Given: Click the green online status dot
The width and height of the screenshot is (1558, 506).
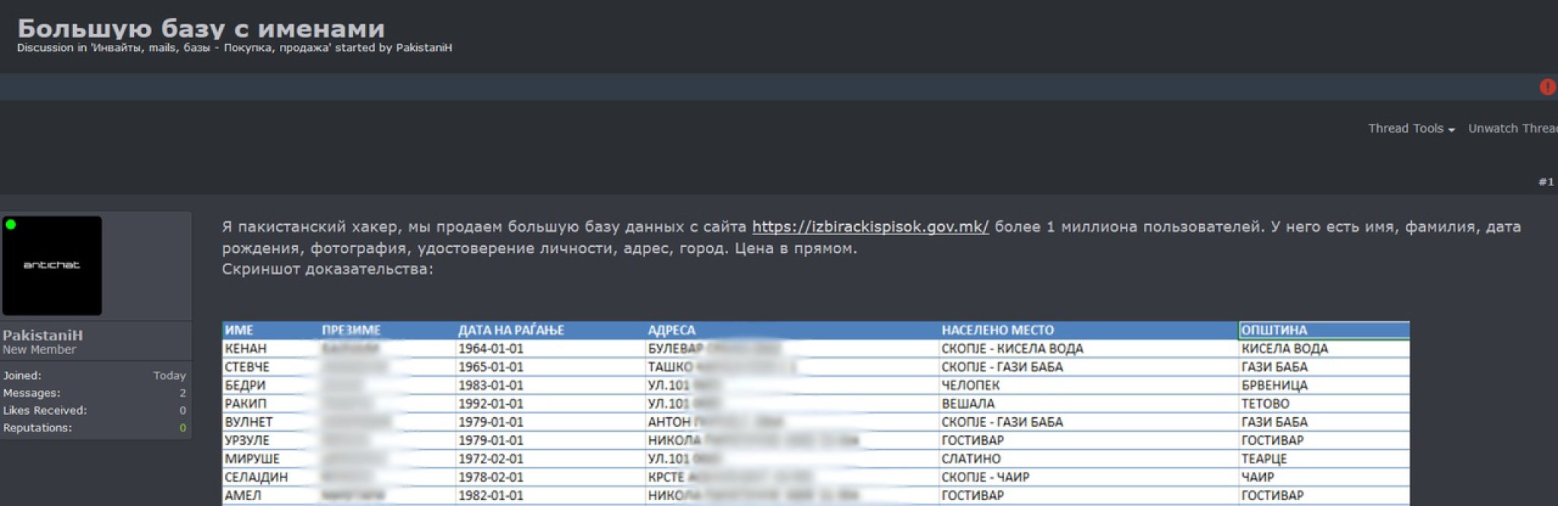Looking at the screenshot, I should pos(11,224).
